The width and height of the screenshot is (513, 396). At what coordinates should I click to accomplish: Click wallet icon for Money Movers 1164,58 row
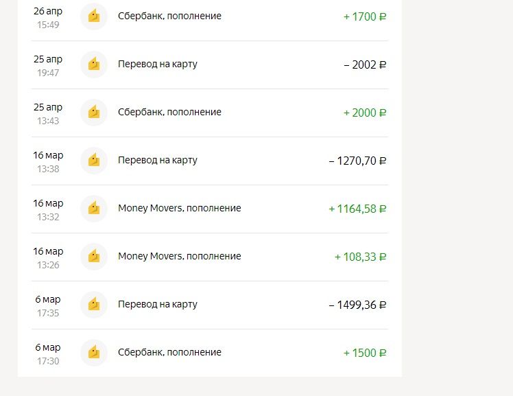(x=94, y=209)
